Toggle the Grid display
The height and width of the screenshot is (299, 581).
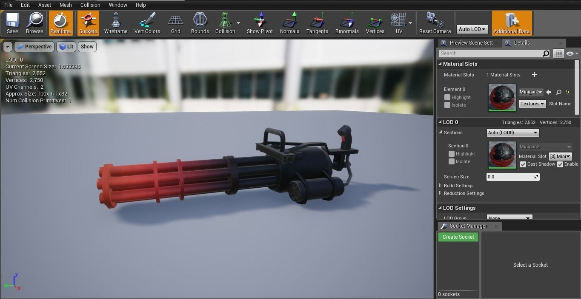(176, 23)
